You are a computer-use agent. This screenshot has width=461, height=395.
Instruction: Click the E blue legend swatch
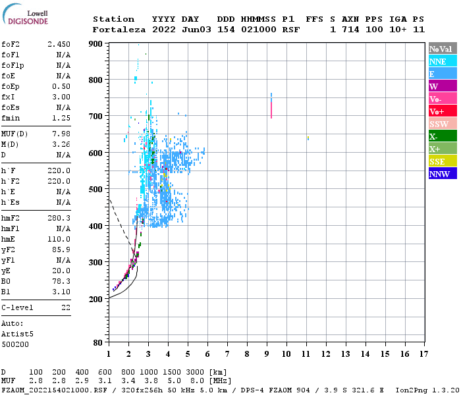point(443,74)
